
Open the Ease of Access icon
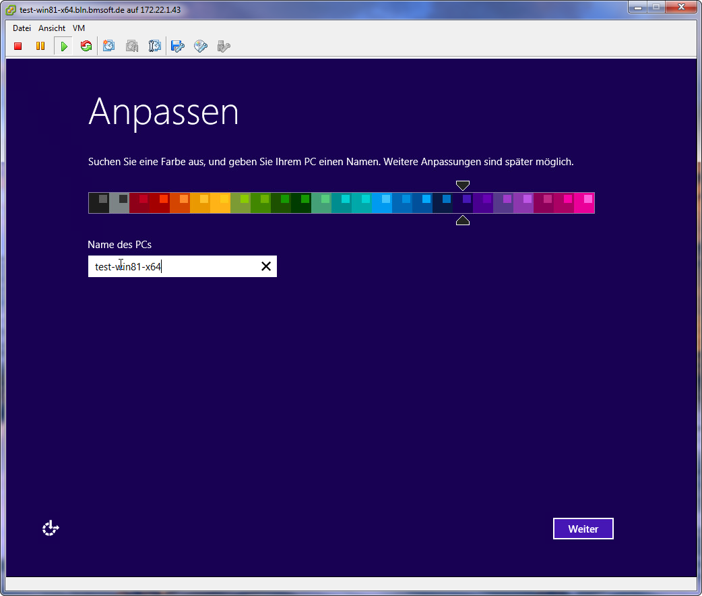[51, 529]
